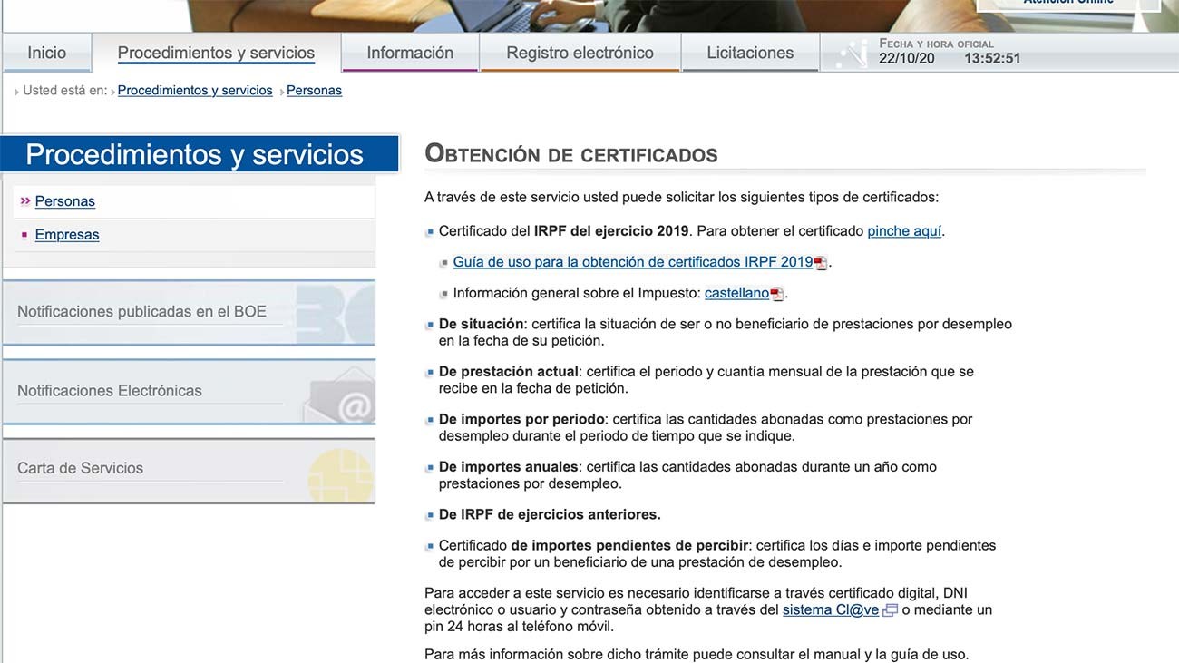
Task: Open the IRPF 2019 certificate usage guide link
Action: point(632,262)
